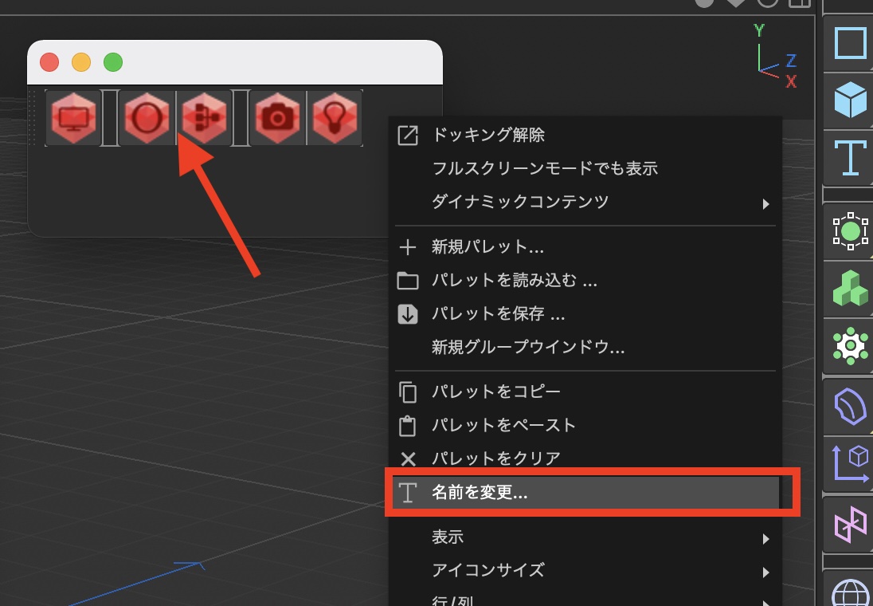Open the Redshift node graph icon
The height and width of the screenshot is (606, 873).
coord(205,118)
